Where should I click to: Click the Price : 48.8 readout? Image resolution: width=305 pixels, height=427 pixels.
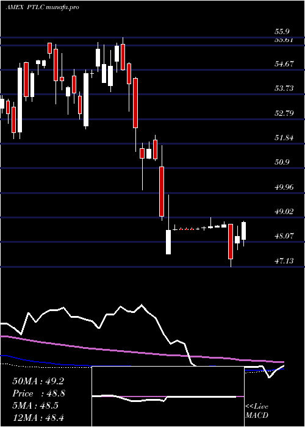tap(38, 393)
